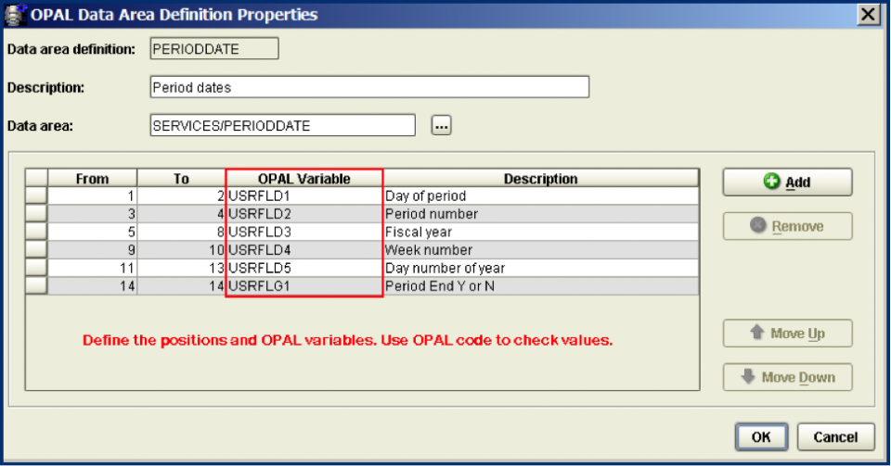Cancel the dialog

coord(835,437)
